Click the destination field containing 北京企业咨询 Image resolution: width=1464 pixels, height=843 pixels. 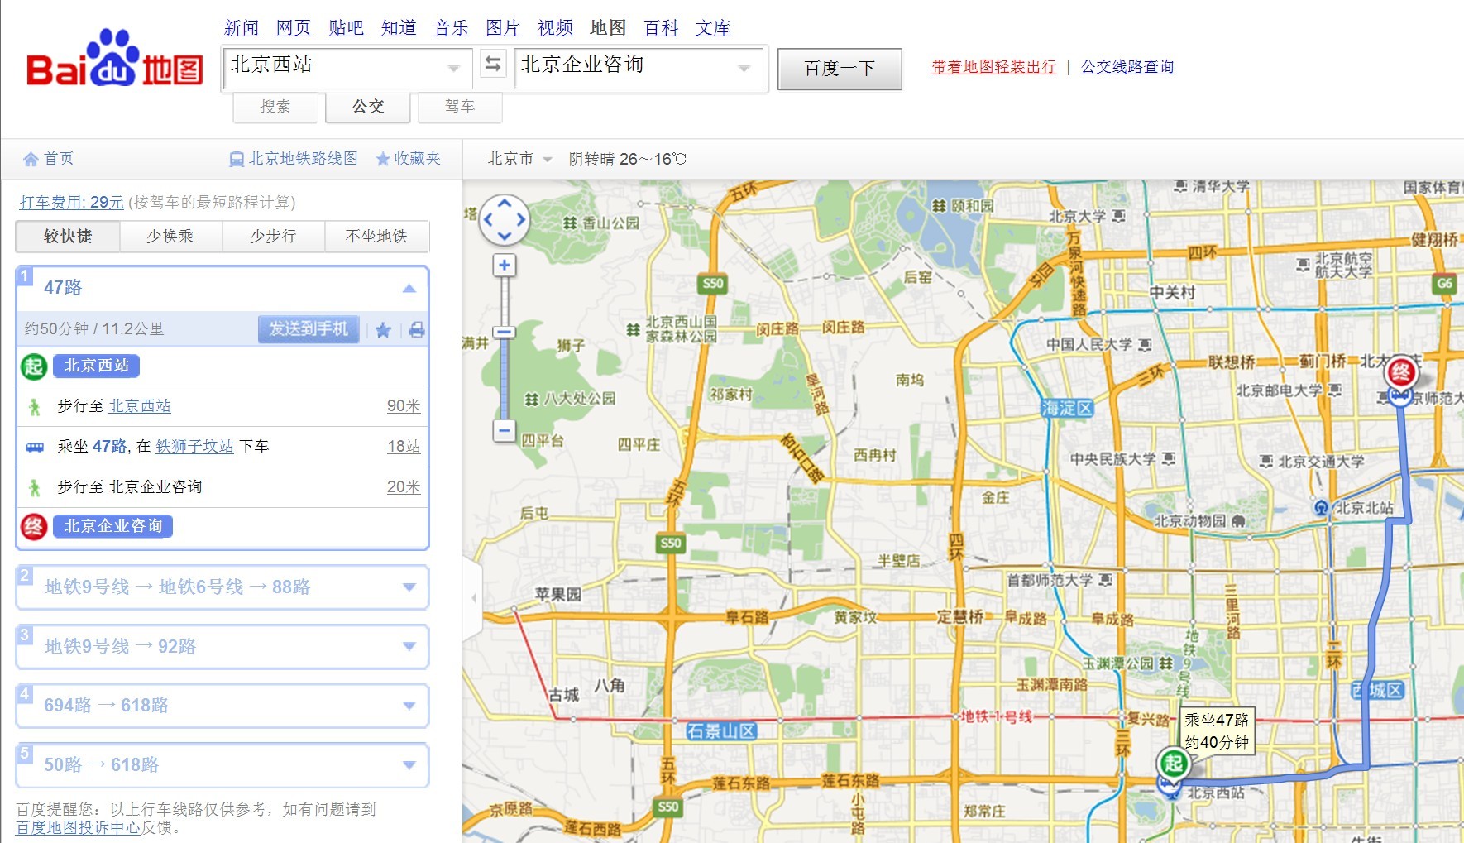[640, 68]
